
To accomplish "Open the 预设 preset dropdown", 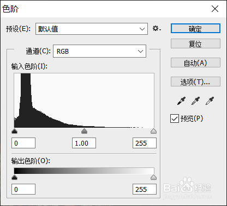I will (x=92, y=29).
